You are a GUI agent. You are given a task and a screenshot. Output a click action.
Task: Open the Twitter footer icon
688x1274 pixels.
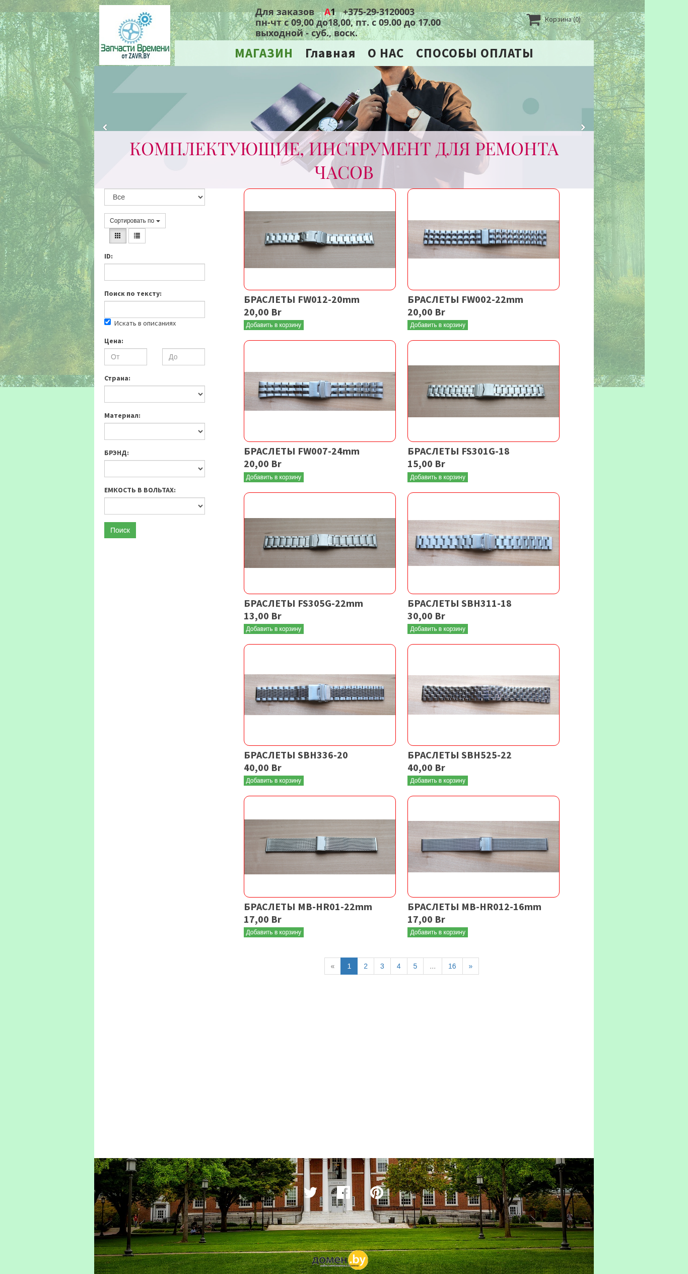click(x=310, y=1192)
